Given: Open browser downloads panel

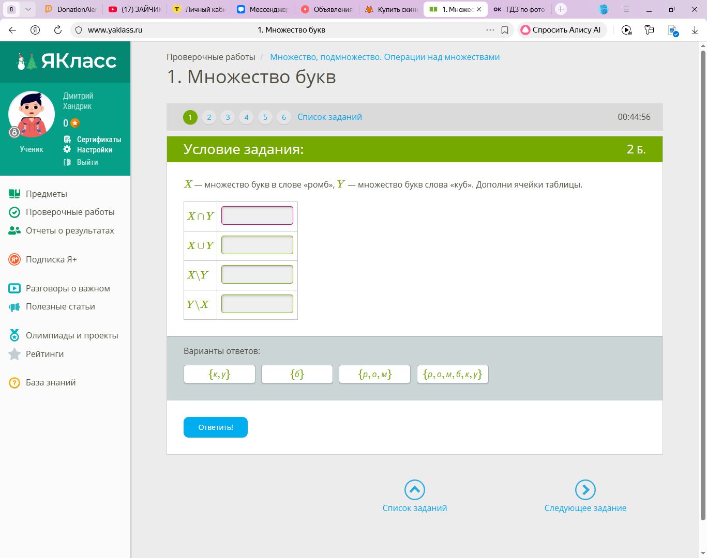Looking at the screenshot, I should (x=695, y=30).
